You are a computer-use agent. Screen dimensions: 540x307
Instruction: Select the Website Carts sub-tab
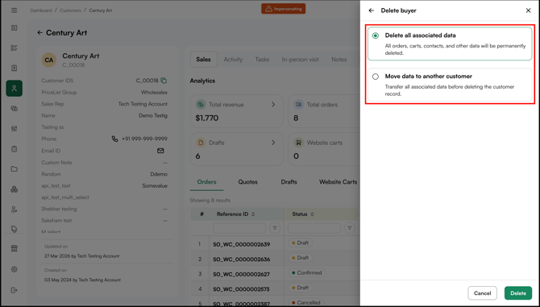[339, 182]
